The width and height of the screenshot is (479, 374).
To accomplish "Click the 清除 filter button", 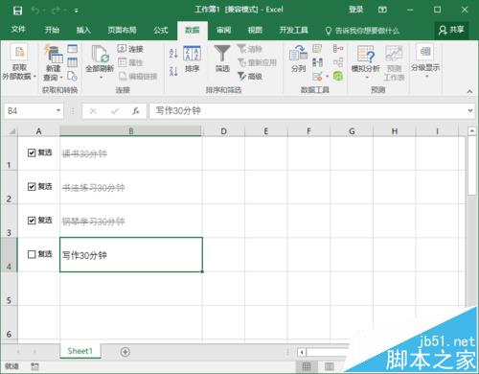I will point(250,49).
